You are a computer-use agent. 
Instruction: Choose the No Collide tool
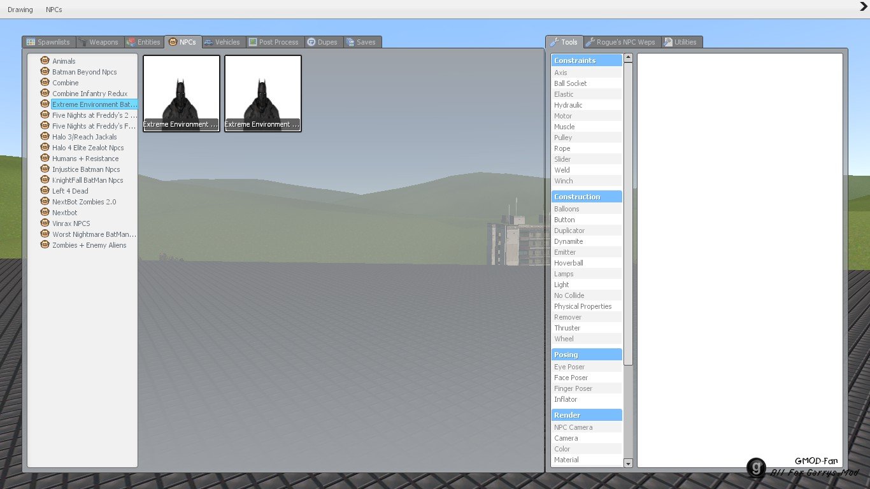587,295
